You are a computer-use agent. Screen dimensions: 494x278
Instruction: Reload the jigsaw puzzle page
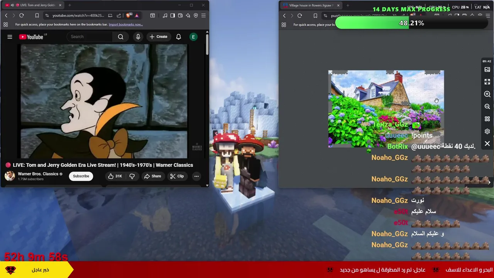299,16
